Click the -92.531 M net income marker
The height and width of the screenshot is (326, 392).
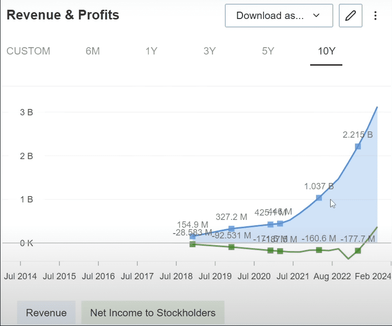(x=231, y=247)
